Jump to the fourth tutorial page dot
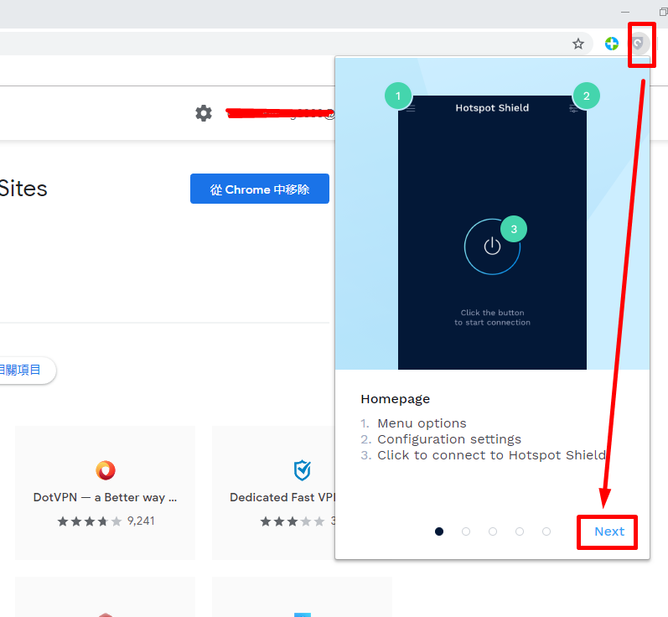The height and width of the screenshot is (617, 668). click(x=520, y=531)
